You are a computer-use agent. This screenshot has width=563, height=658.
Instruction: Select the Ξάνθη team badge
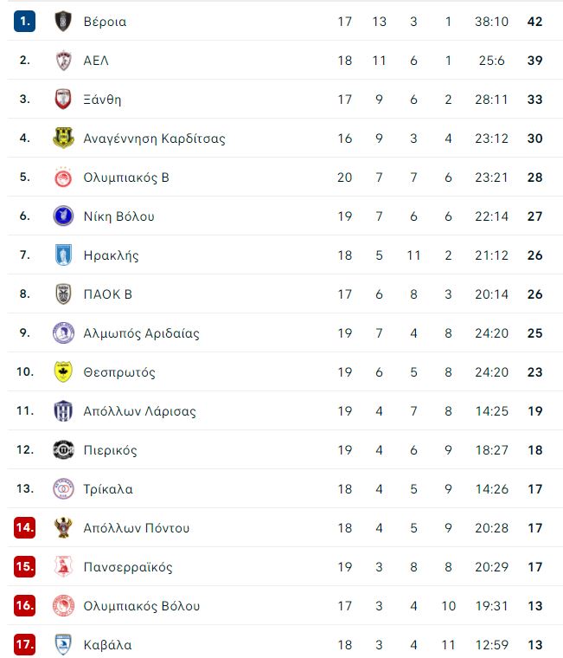pyautogui.click(x=63, y=100)
